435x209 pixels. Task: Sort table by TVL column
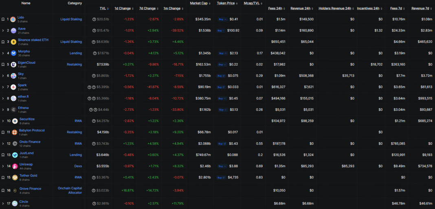click(x=104, y=8)
